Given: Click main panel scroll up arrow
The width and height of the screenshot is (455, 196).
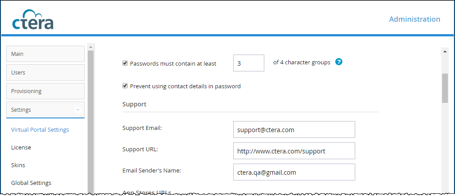Looking at the screenshot, I should point(445,52).
